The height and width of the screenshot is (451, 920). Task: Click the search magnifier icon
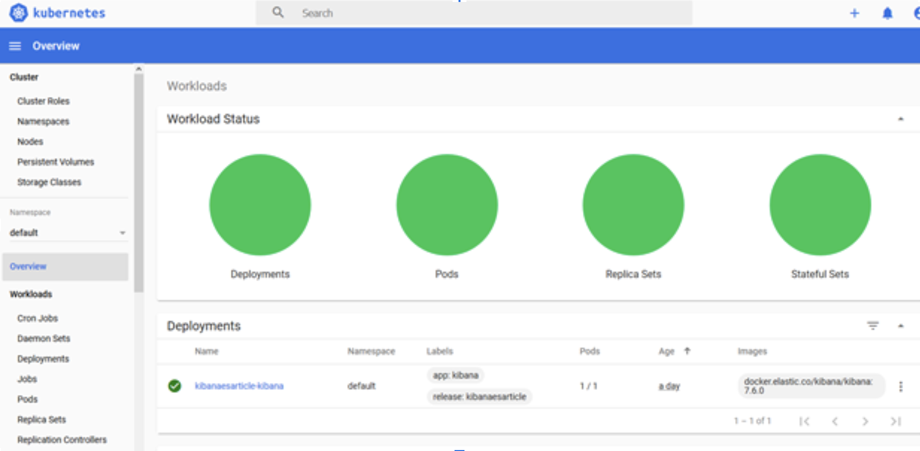pos(277,12)
